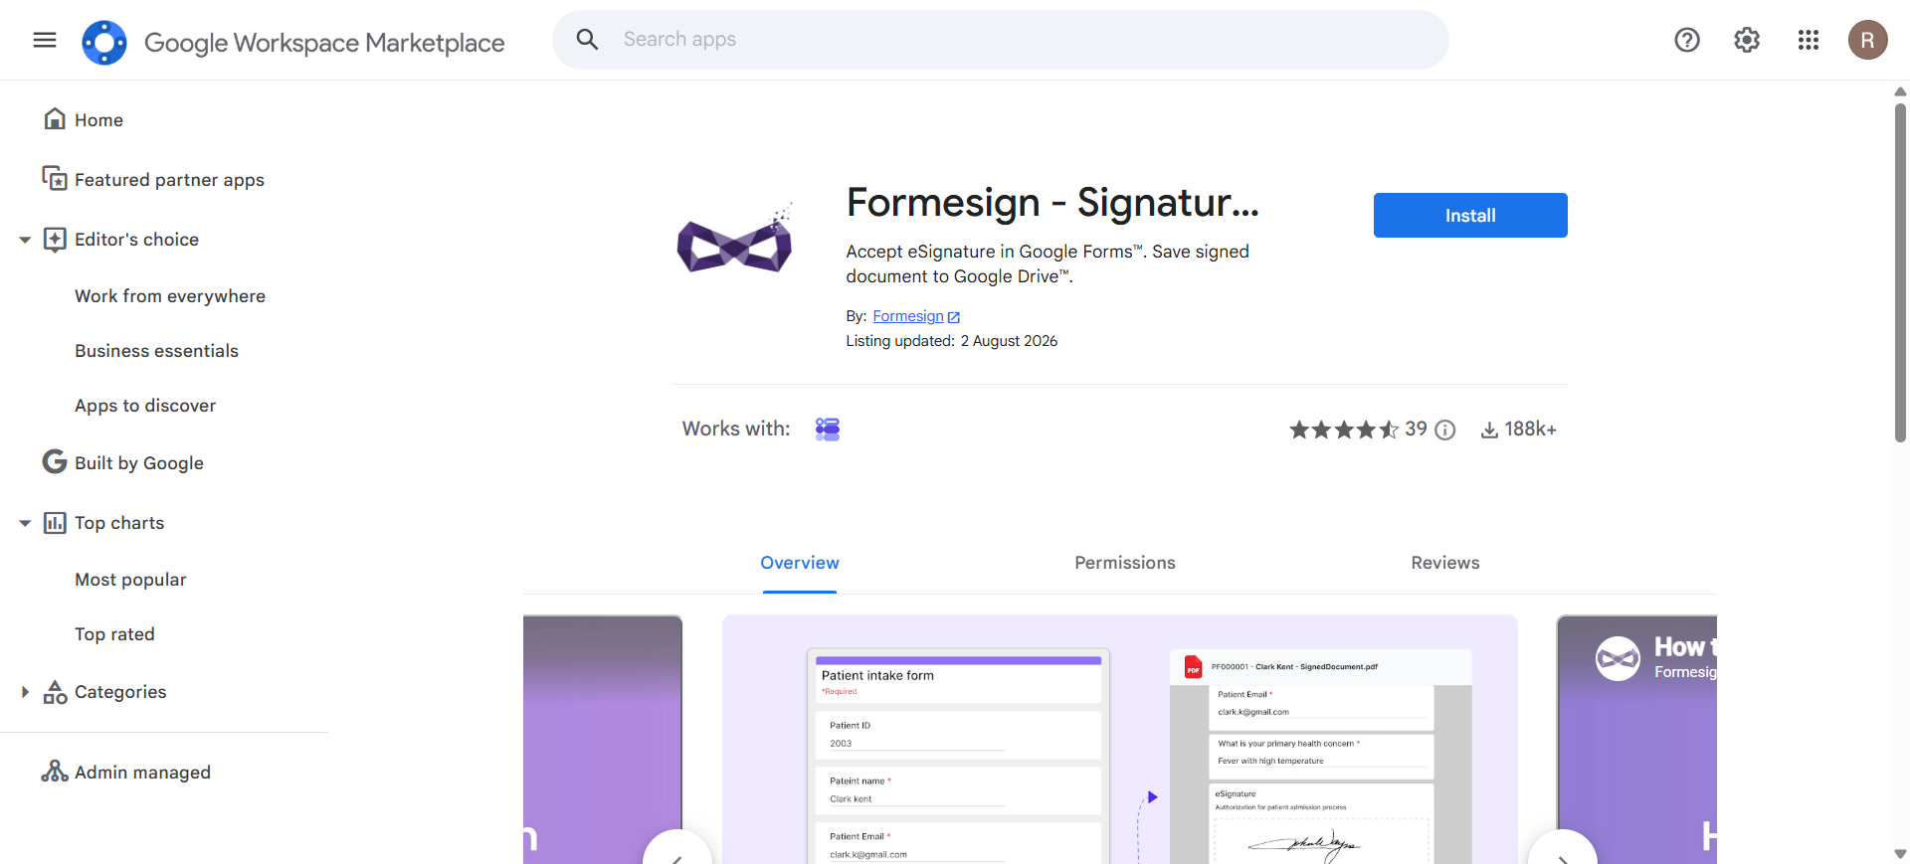This screenshot has height=864, width=1910.
Task: Open Built by Google
Action: tap(139, 463)
